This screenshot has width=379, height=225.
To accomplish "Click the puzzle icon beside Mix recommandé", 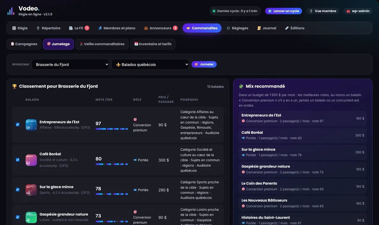I will click(241, 86).
